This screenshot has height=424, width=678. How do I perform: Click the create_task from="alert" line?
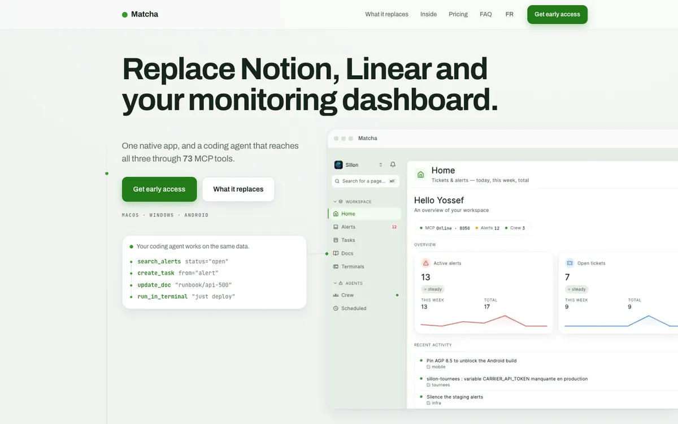coord(179,273)
